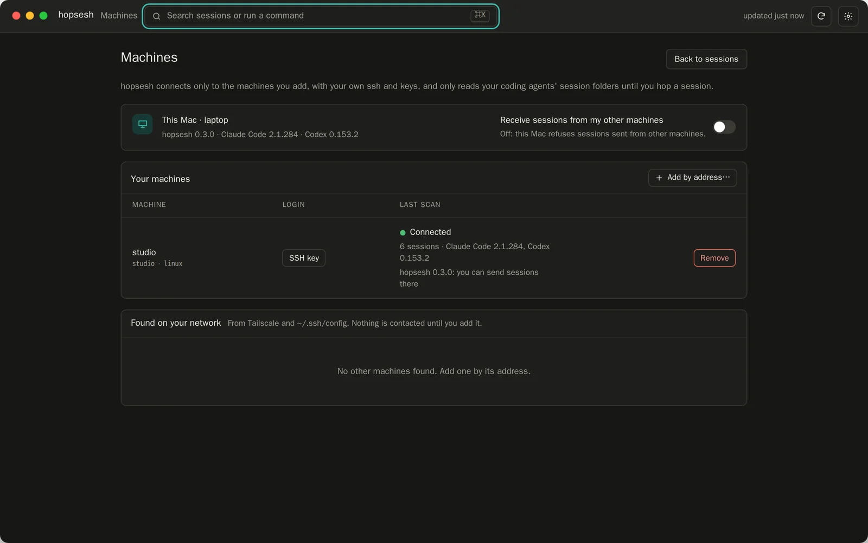868x543 pixels.
Task: Click the LOGIN column header
Action: click(293, 205)
